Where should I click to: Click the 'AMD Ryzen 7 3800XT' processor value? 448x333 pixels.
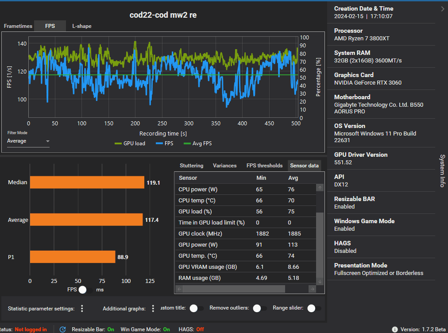(362, 38)
